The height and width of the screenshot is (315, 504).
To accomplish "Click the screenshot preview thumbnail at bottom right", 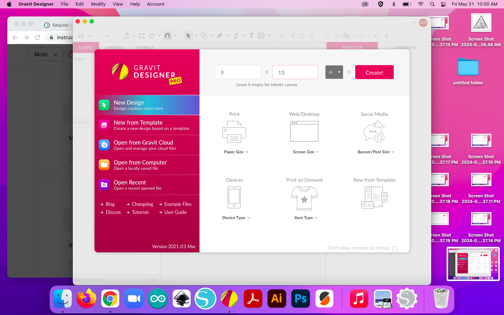I will pos(473,264).
